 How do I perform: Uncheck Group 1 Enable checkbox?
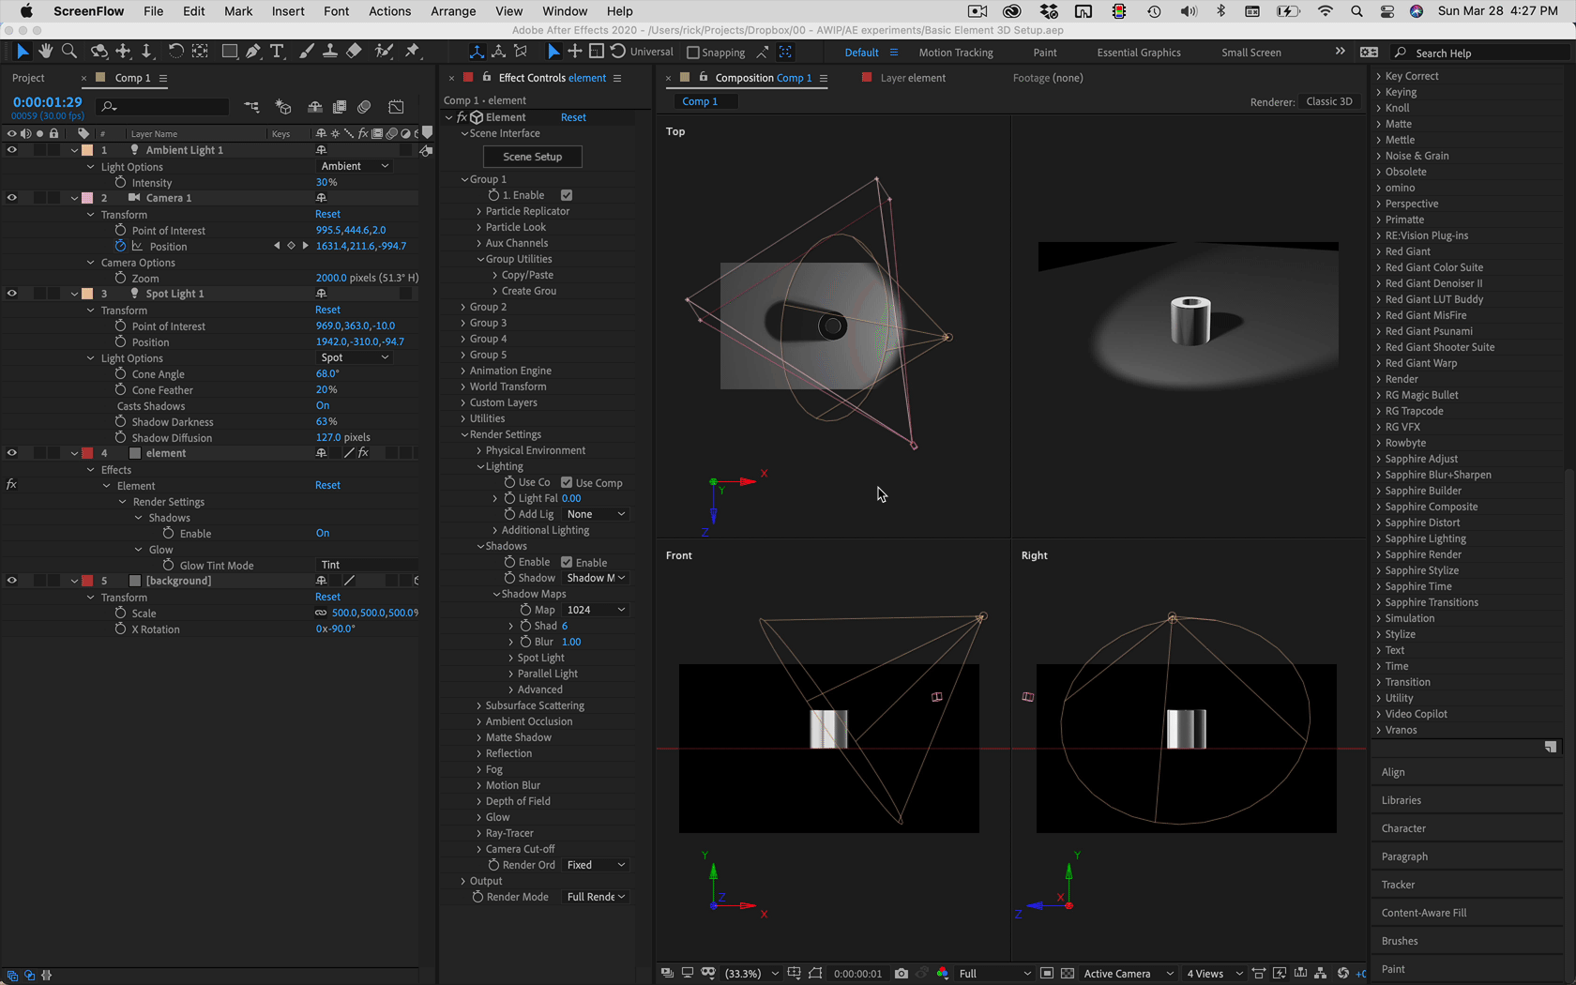[567, 195]
